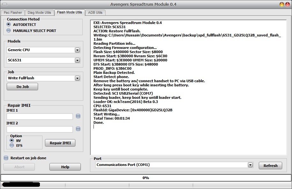Click the 'CPU: 6531' log line
This screenshot has height=189, width=292.
point(102,106)
